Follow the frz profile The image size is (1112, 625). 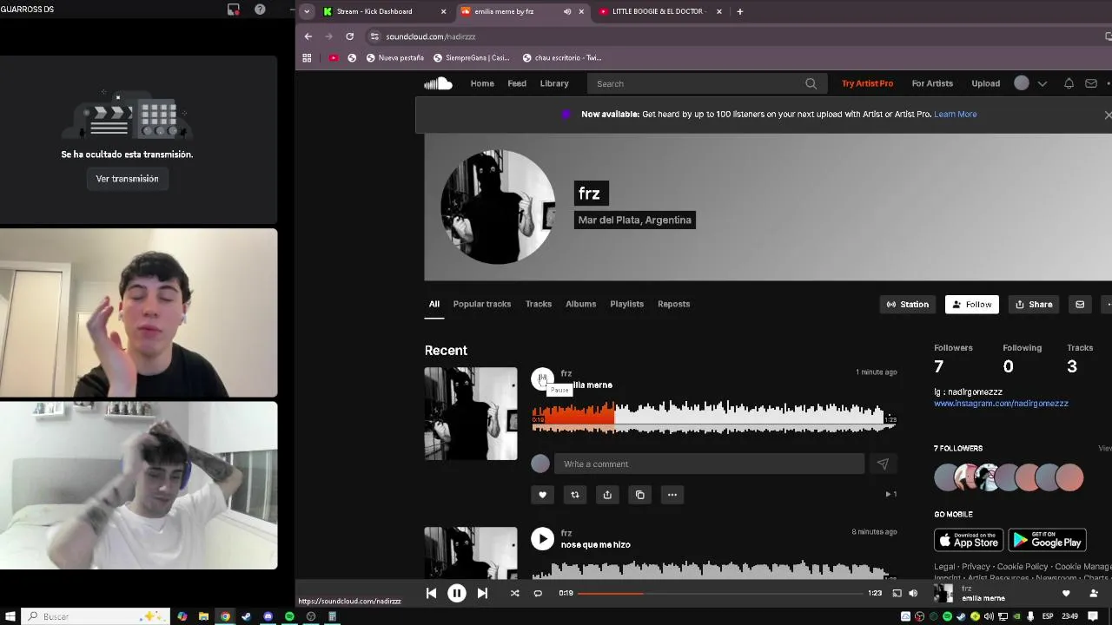coord(971,304)
